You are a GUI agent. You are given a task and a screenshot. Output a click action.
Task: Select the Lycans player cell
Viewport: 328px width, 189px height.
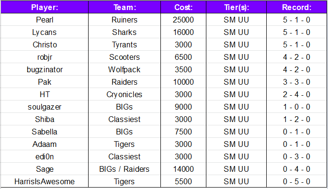[45, 32]
